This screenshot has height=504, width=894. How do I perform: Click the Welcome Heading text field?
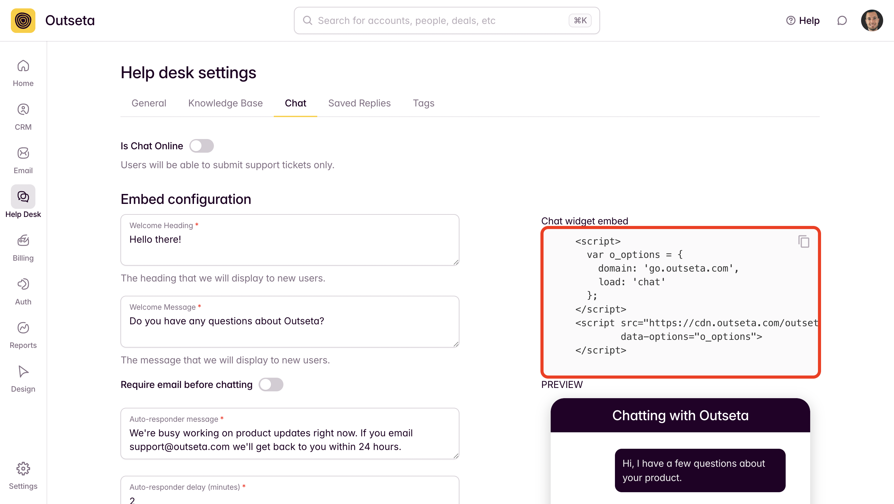click(x=290, y=240)
